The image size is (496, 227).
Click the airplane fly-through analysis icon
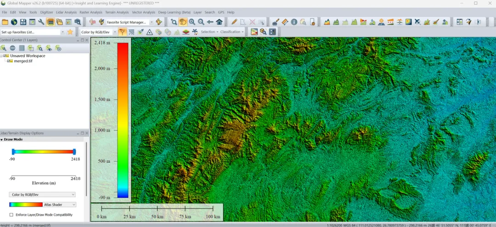(x=417, y=22)
